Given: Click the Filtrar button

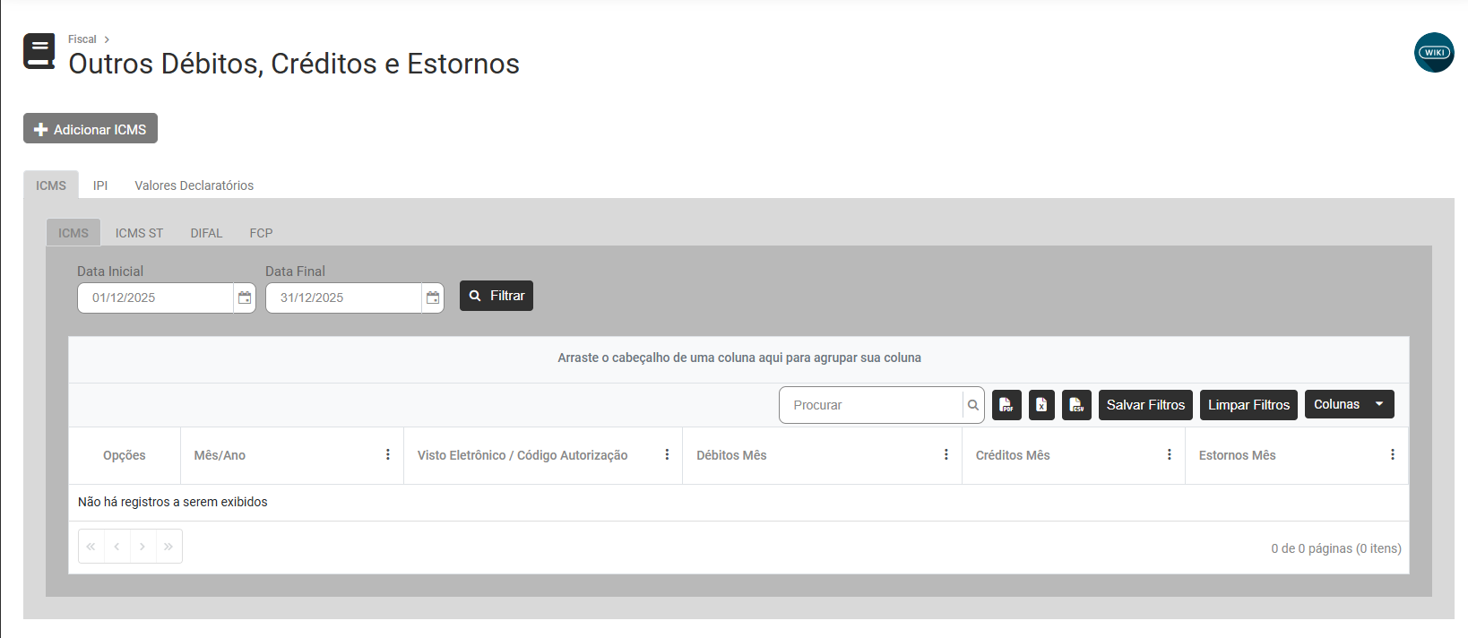Looking at the screenshot, I should [x=497, y=296].
